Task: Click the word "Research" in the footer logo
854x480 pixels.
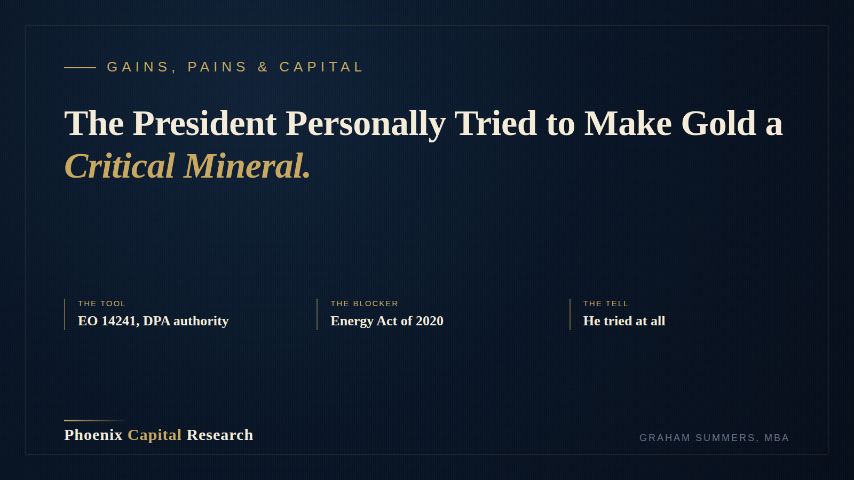Action: [x=220, y=435]
